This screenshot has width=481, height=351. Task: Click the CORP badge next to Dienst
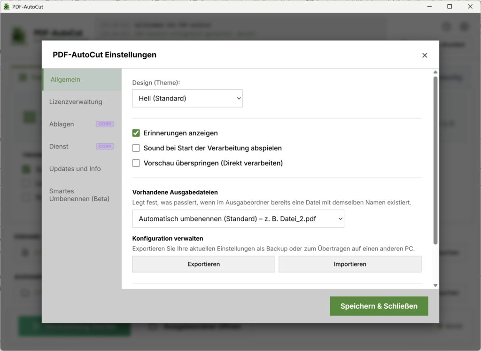tap(105, 146)
